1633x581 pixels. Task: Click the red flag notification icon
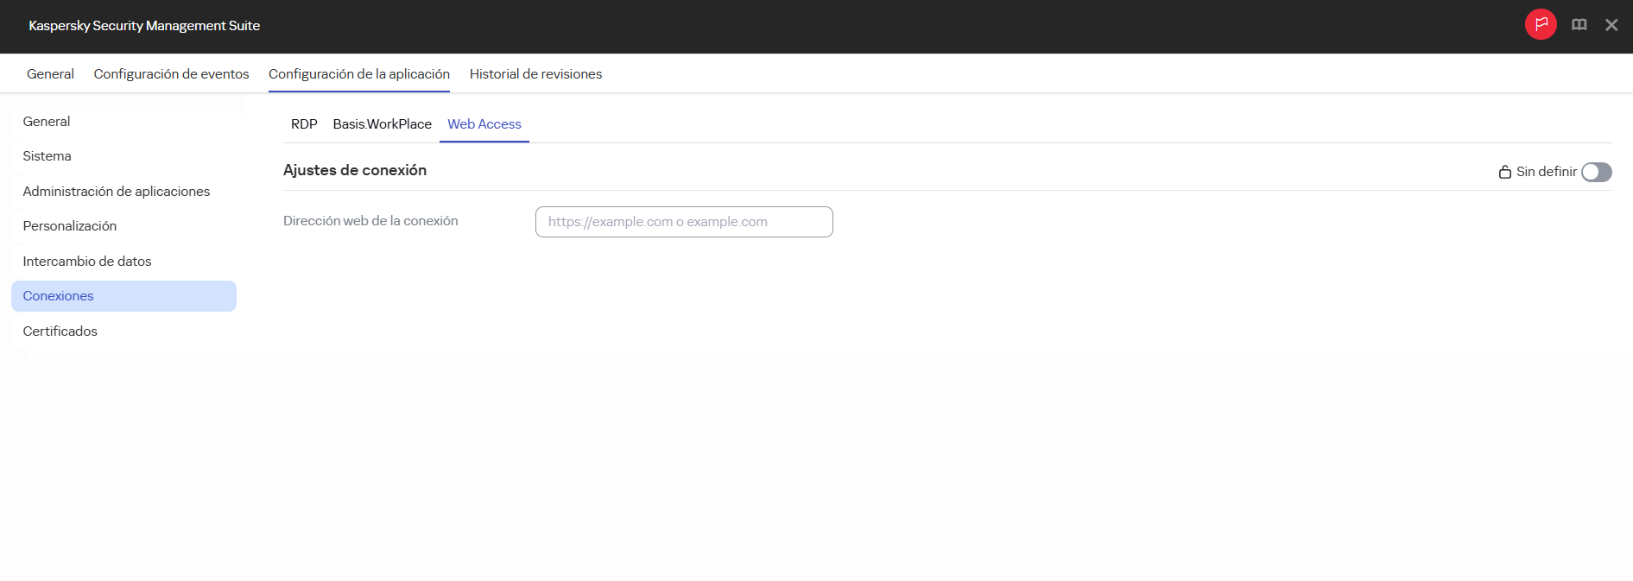[x=1541, y=24]
